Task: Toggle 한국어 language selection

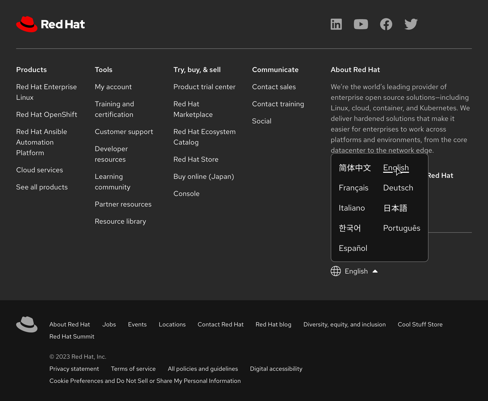Action: (x=350, y=228)
